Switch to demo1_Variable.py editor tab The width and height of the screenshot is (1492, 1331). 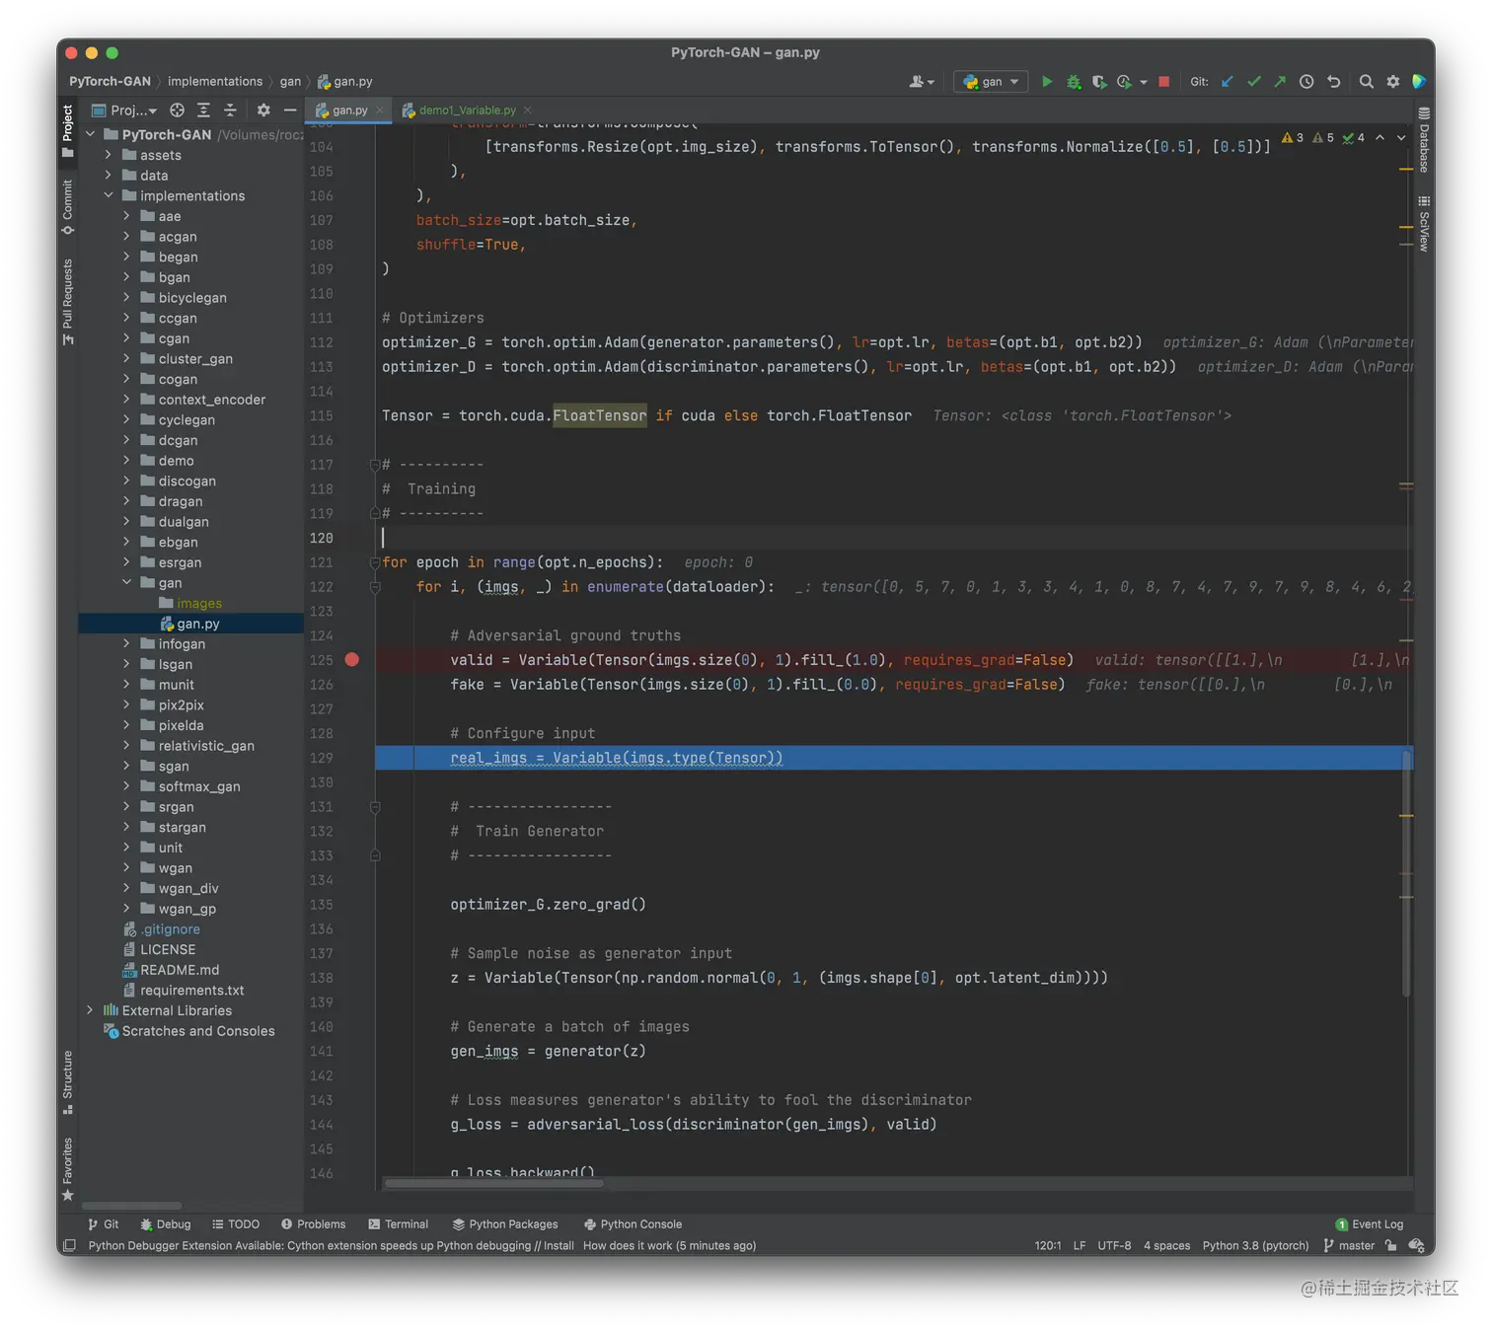click(467, 111)
